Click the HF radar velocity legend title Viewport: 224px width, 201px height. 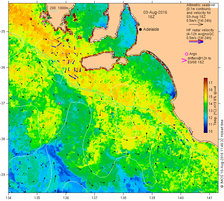tap(200, 30)
